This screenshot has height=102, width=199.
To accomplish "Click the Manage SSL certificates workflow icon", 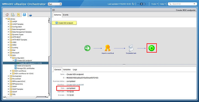I will pyautogui.click(x=15, y=68).
